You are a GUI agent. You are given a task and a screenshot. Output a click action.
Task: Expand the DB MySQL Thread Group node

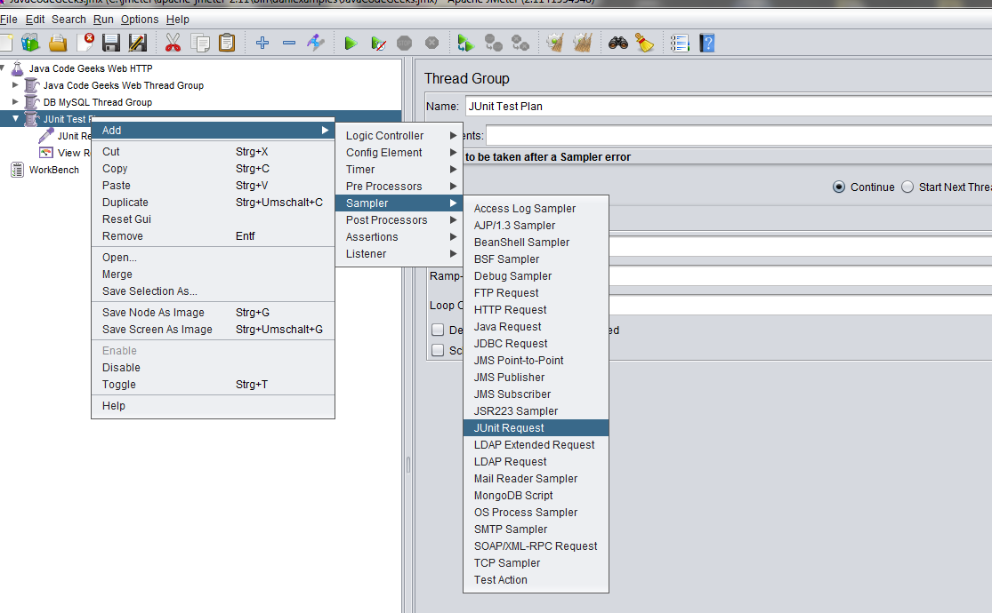(x=15, y=102)
